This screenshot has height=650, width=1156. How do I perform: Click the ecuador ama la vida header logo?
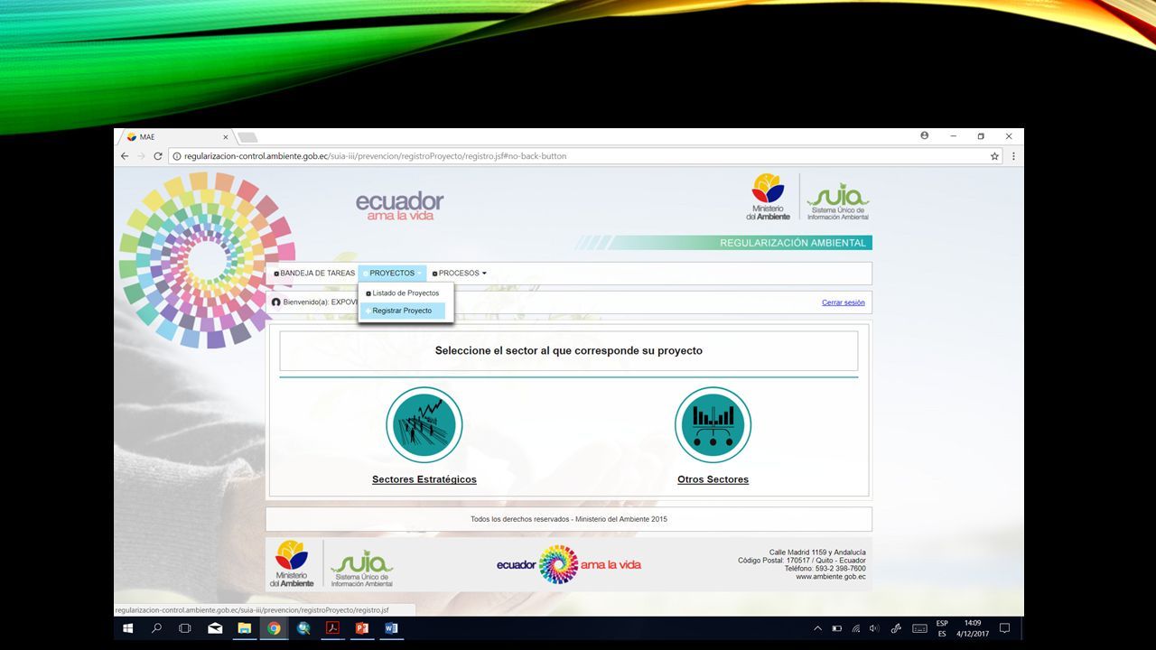(400, 206)
